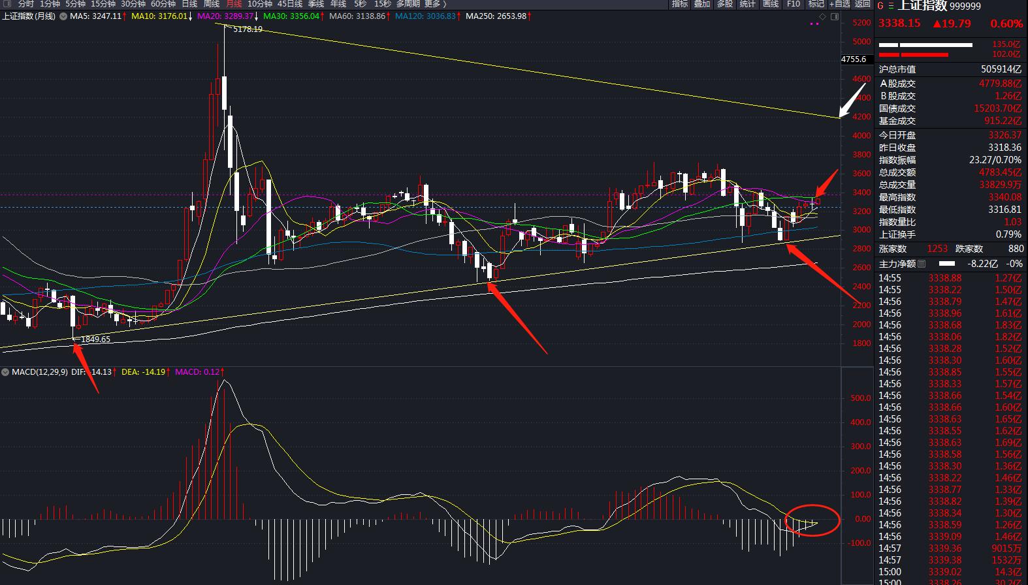The width and height of the screenshot is (1028, 585).
Task: Toggle the side panel layout icon
Action: click(835, 16)
